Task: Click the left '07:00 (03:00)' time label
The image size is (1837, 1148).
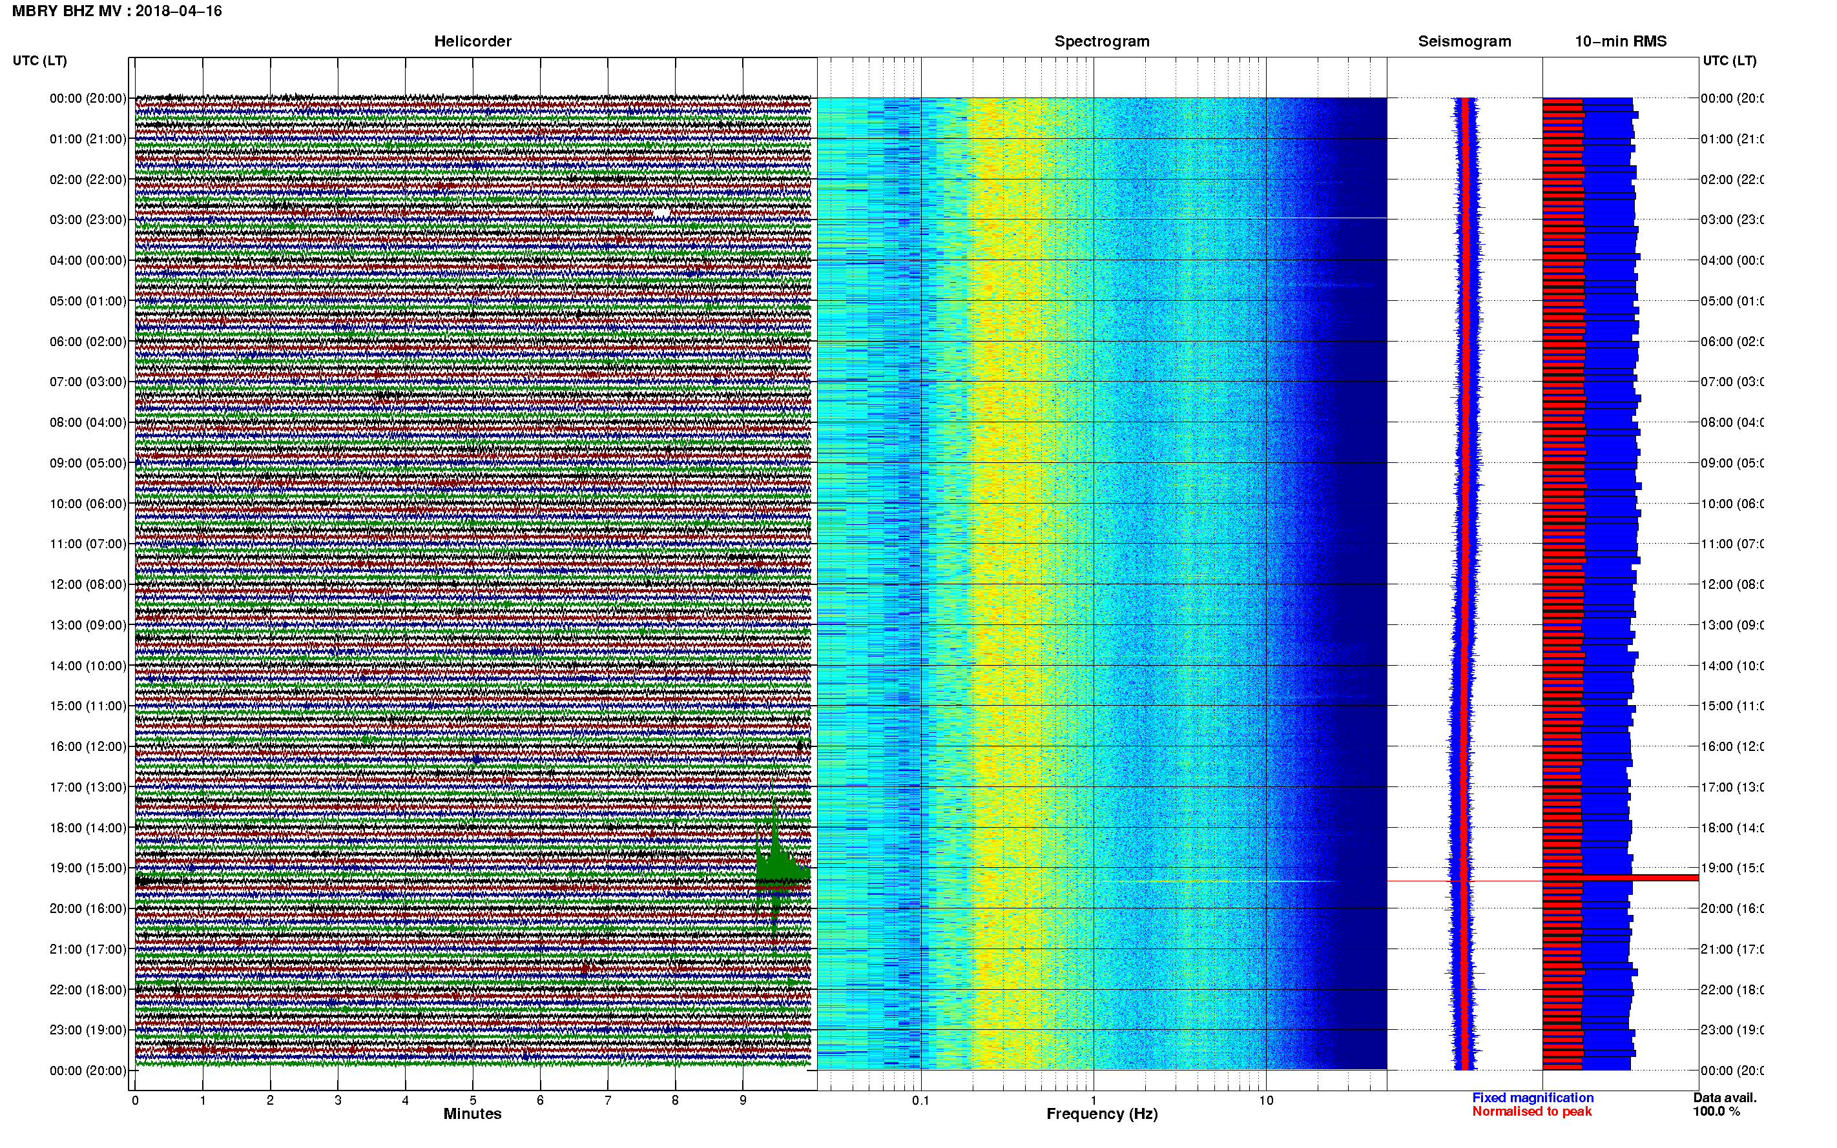Action: (x=88, y=381)
